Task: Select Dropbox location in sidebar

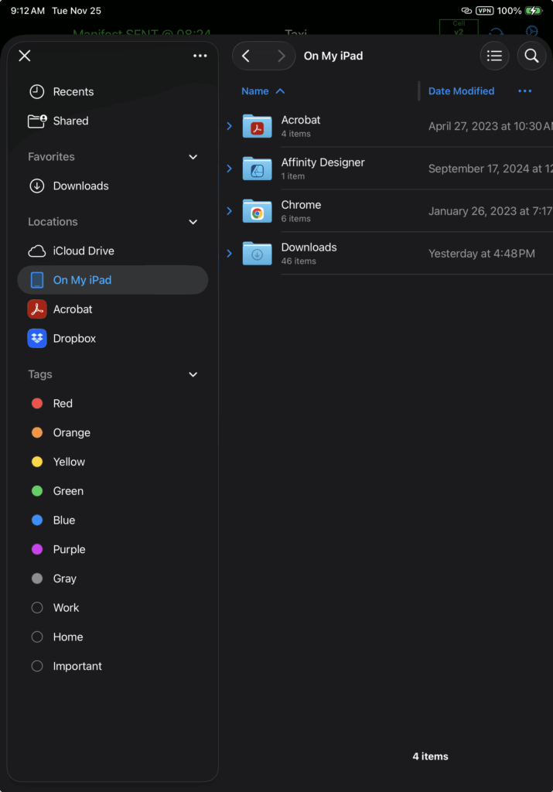Action: click(x=73, y=339)
